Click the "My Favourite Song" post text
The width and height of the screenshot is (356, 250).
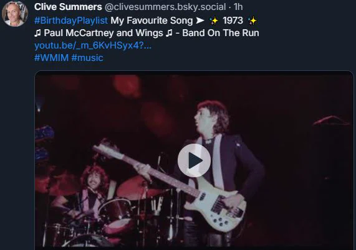(x=152, y=21)
